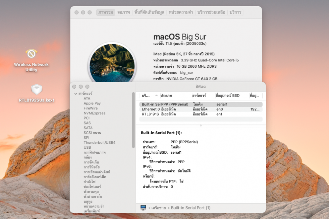This screenshot has height=219, width=329.
Task: Collapse the ฮาร์ดแวร์ section in sidebar
Action: tap(76, 94)
